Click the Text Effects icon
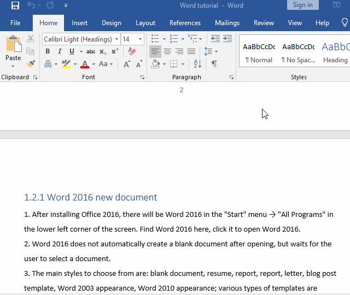Image resolution: width=350 pixels, height=295 pixels. (48, 64)
